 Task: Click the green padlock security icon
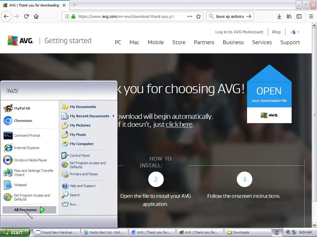click(73, 16)
